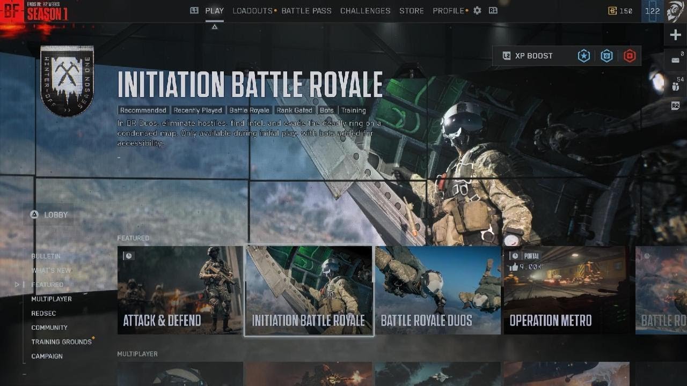The image size is (687, 386).
Task: Select the red XP boost badge
Action: point(630,56)
